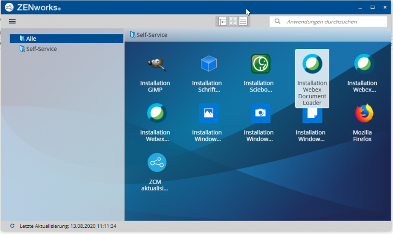Switch to folder tree view layout
The width and height of the screenshot is (393, 234).
tap(222, 21)
